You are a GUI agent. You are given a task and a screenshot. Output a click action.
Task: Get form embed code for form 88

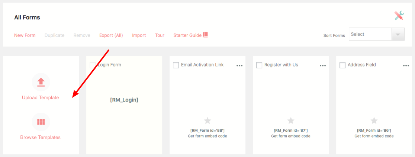[207, 136]
